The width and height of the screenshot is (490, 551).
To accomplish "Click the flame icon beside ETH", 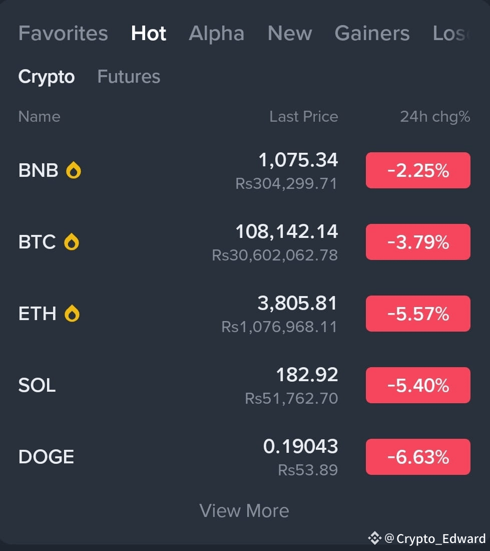I will [x=72, y=314].
